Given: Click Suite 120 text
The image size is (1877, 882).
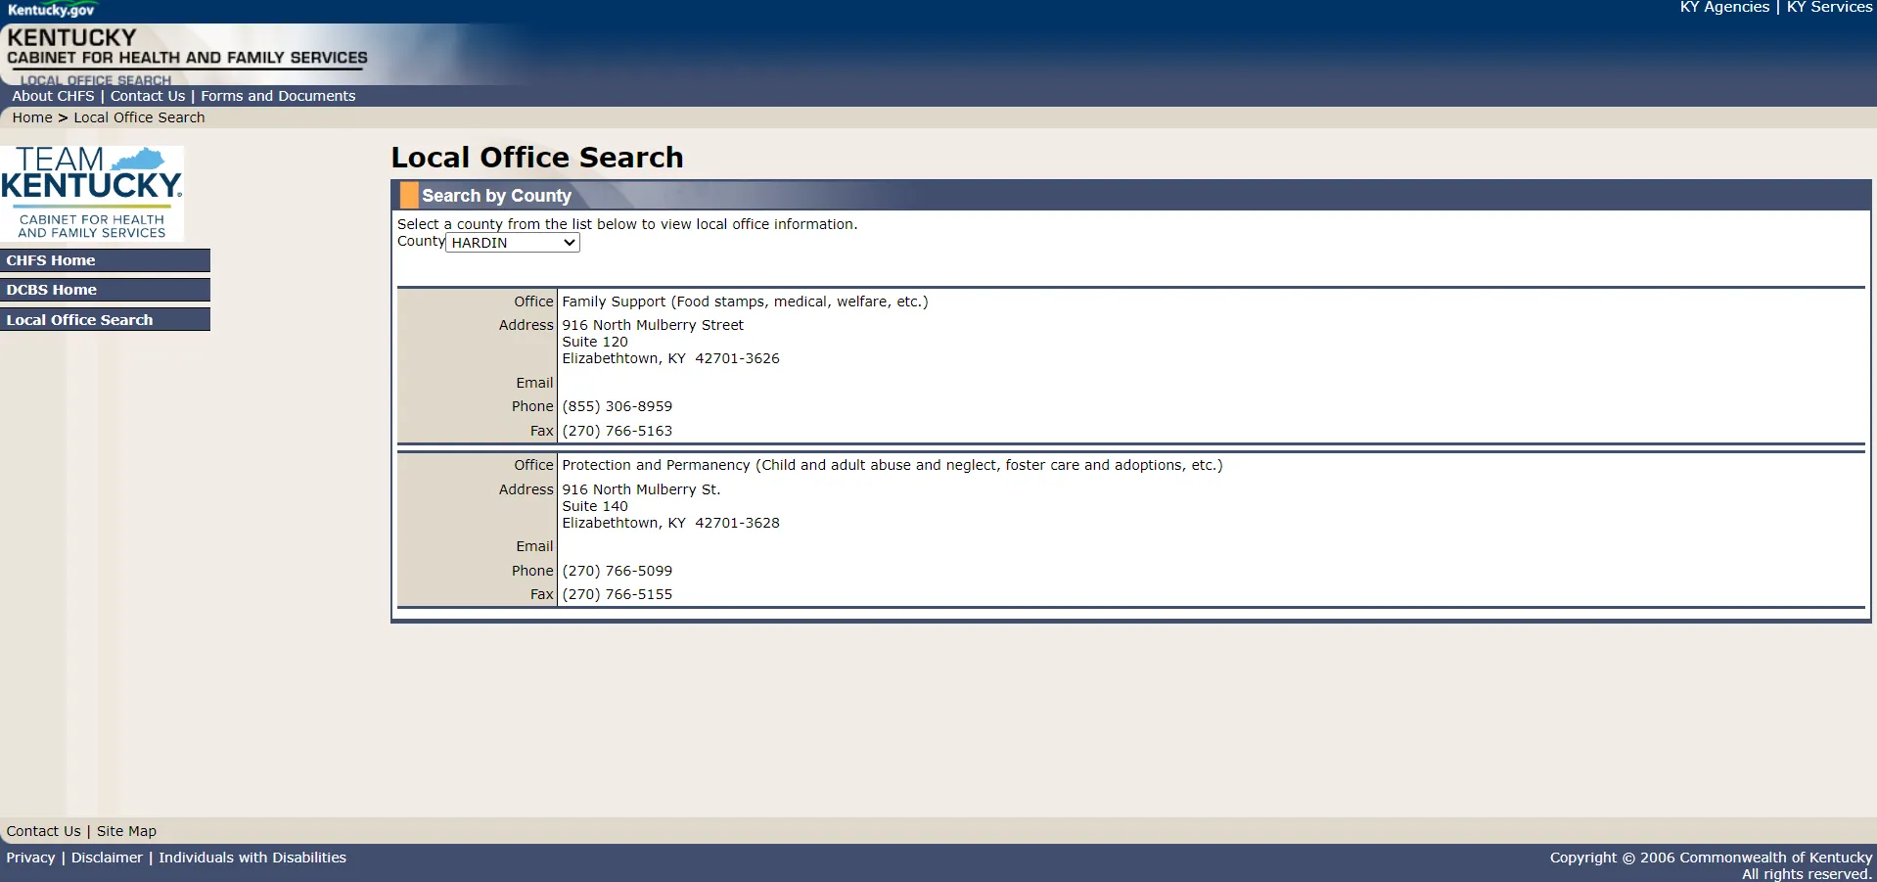Looking at the screenshot, I should [595, 342].
